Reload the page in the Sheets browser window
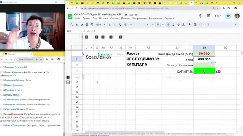Viewport: 243px width, 136px height. point(77,8)
